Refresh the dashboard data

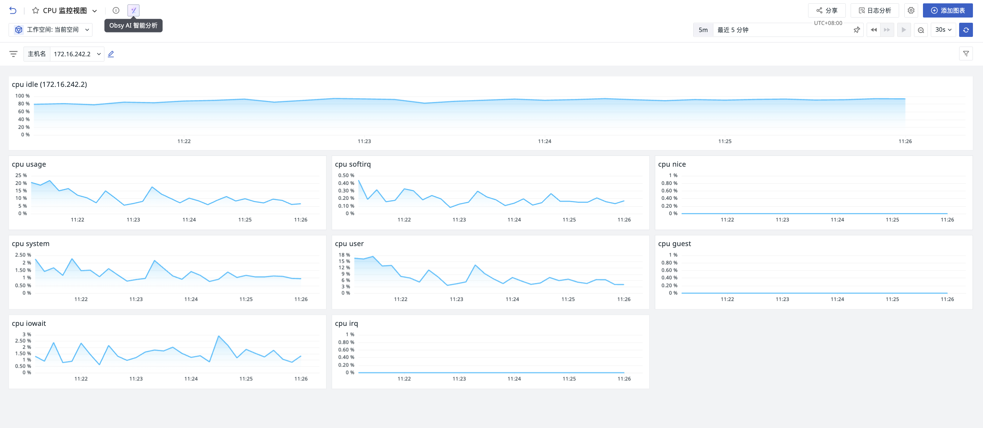966,30
